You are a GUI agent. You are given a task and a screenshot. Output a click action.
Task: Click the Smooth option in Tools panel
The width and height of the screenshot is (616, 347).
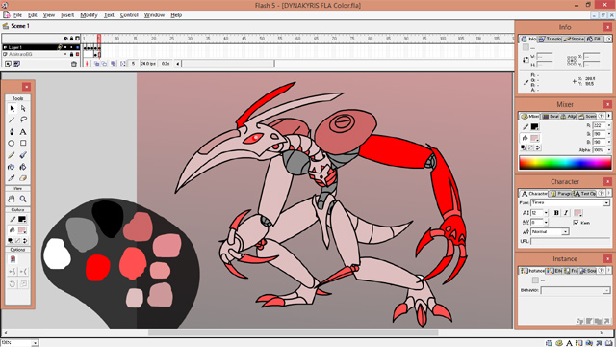(x=13, y=272)
